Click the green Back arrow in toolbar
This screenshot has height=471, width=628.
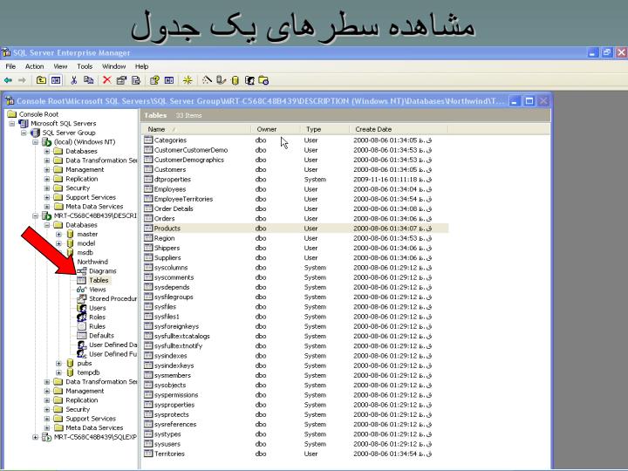pyautogui.click(x=8, y=80)
